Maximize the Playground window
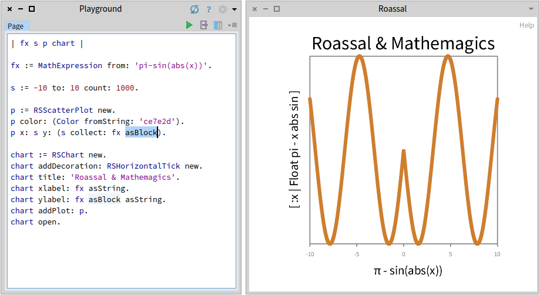540x295 pixels. coord(32,9)
